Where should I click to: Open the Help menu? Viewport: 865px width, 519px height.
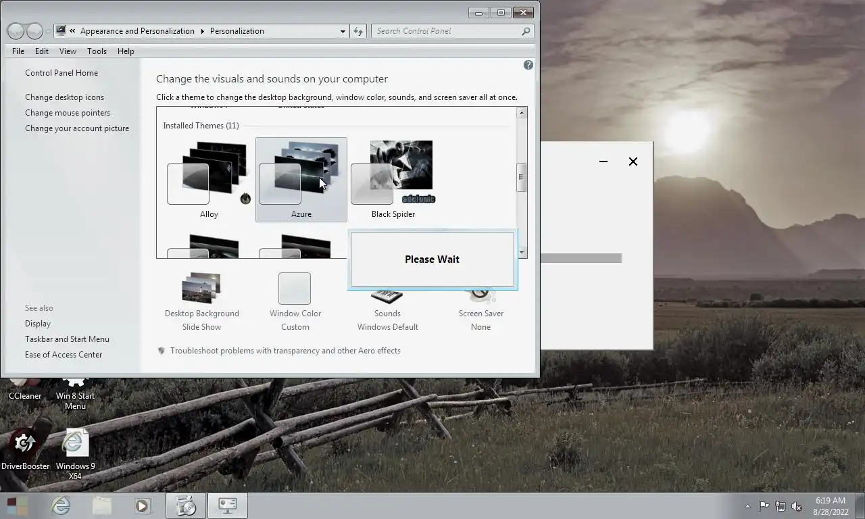click(126, 51)
